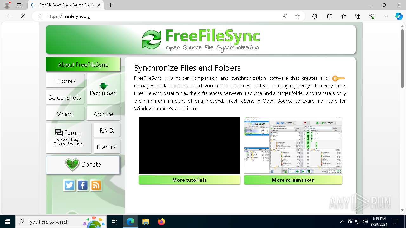406x228 pixels.
Task: Open the F.A.Q. page
Action: click(x=107, y=130)
